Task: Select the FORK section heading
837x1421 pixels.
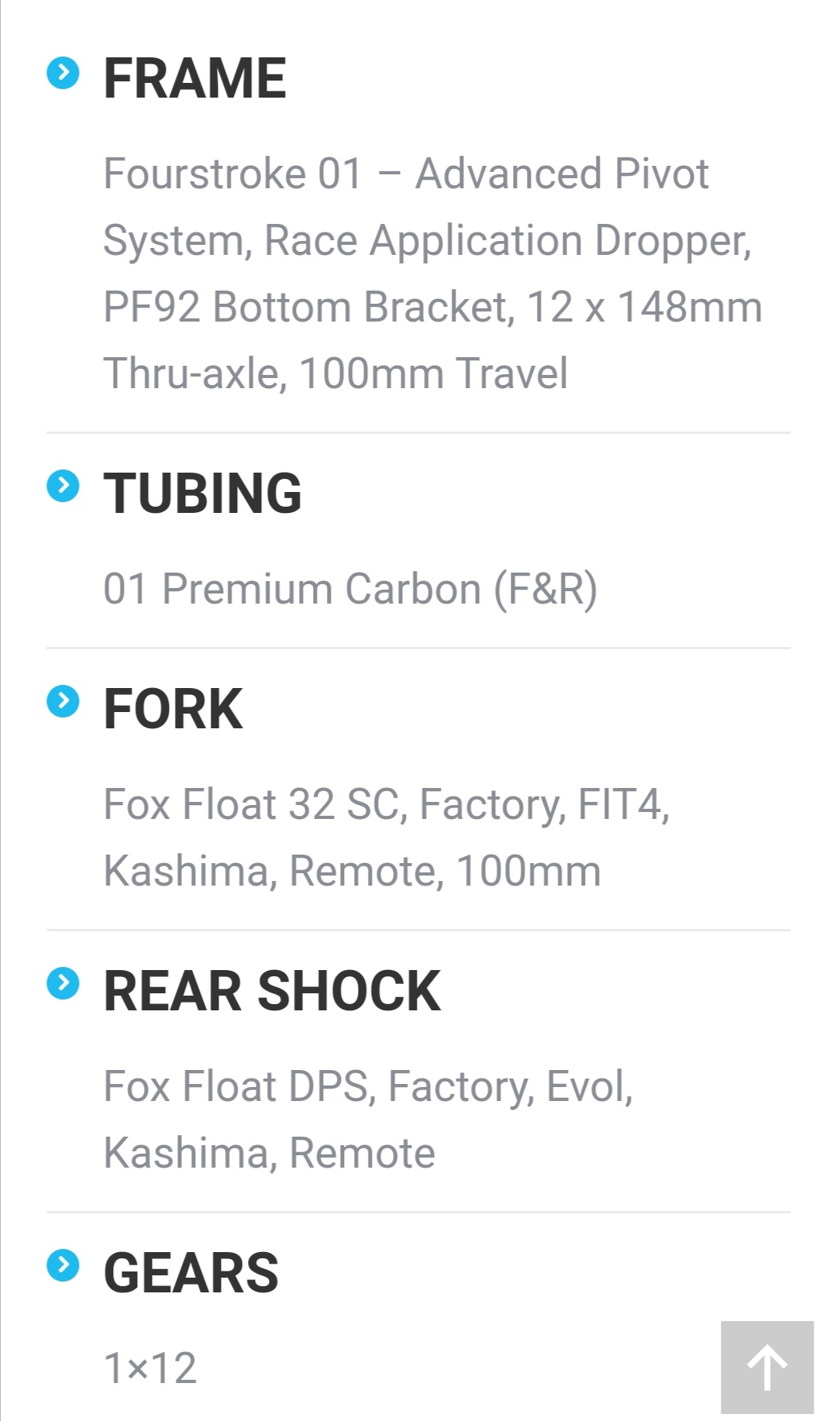Action: pos(173,709)
